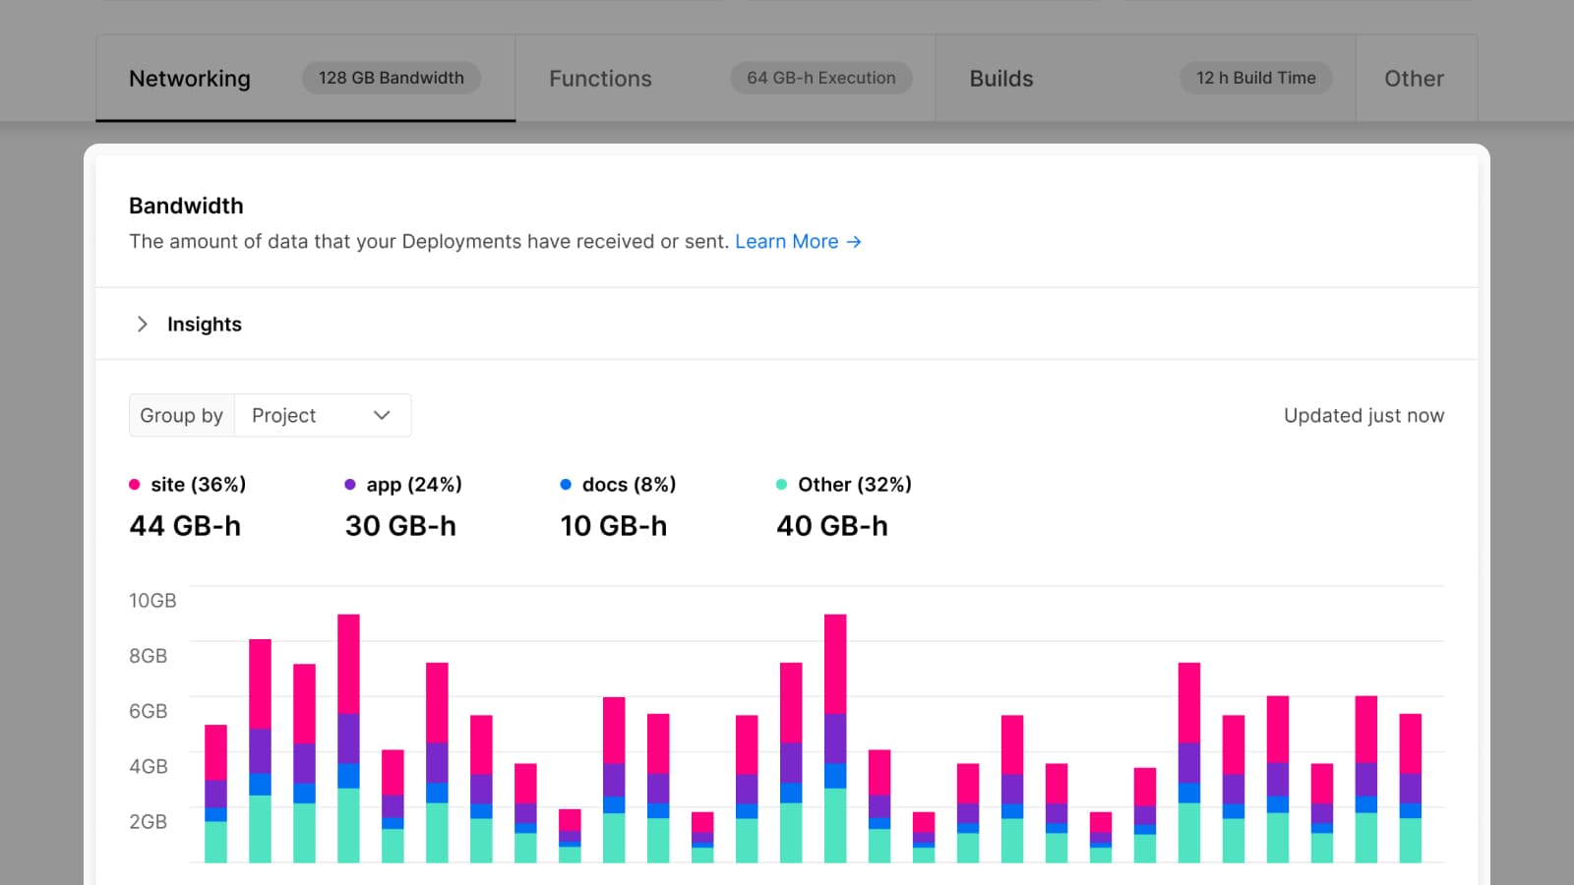Open the Group by Project dropdown
This screenshot has width=1574, height=885.
pos(322,416)
